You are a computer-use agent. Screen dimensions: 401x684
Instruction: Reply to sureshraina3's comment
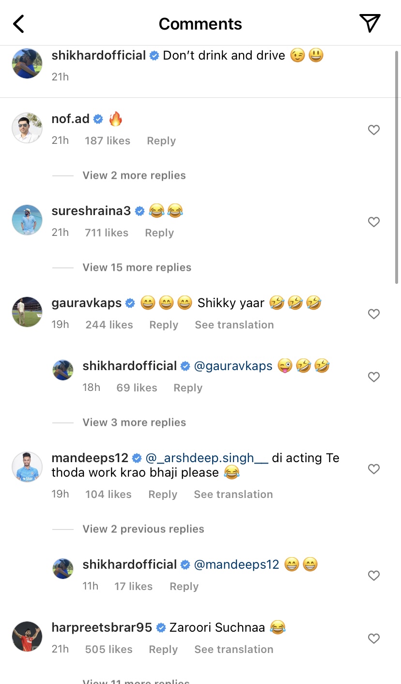[x=159, y=233]
